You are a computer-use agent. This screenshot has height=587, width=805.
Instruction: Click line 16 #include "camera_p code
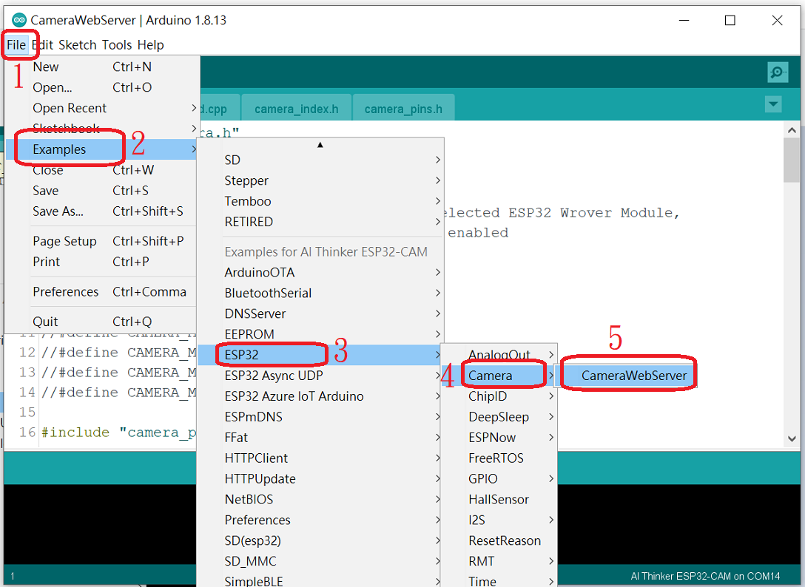(x=118, y=432)
